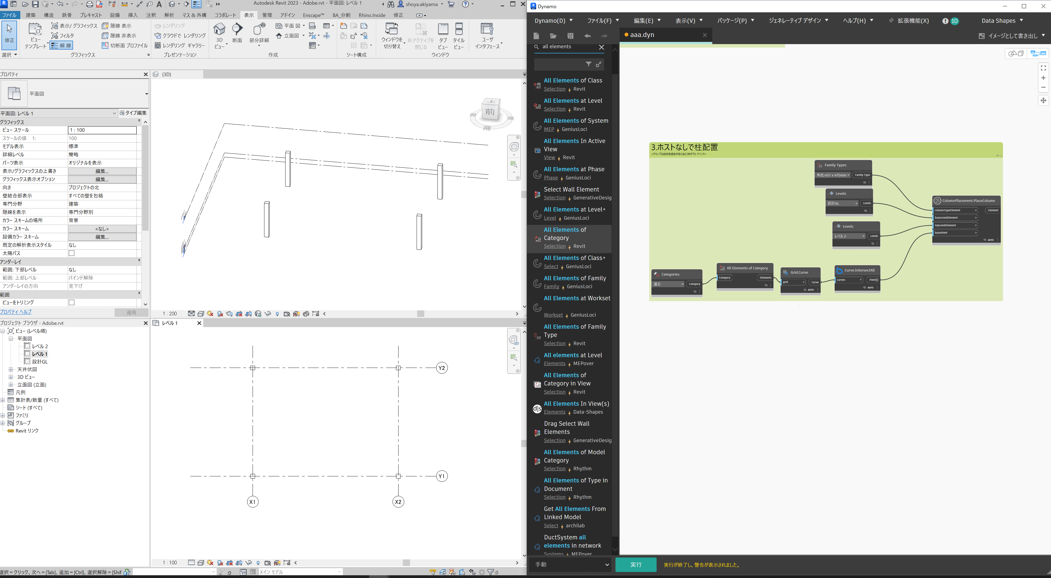
Task: Click the Dynamo save file icon
Action: pos(570,36)
